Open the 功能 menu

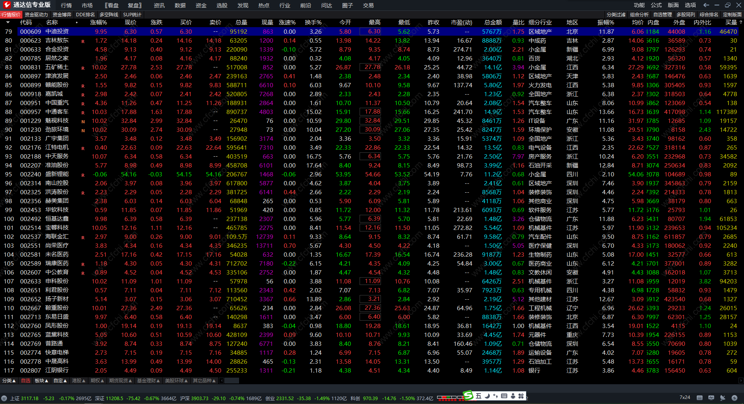click(x=639, y=5)
